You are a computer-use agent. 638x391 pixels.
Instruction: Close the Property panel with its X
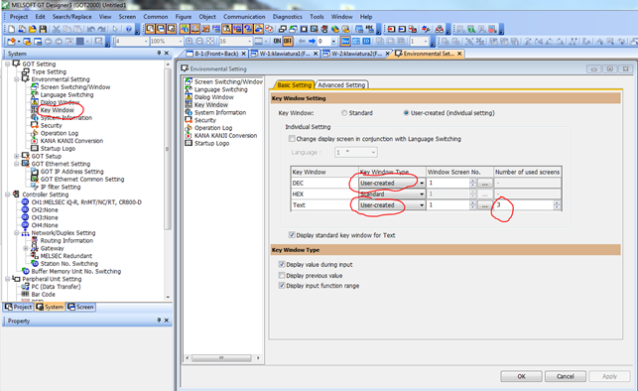166,321
